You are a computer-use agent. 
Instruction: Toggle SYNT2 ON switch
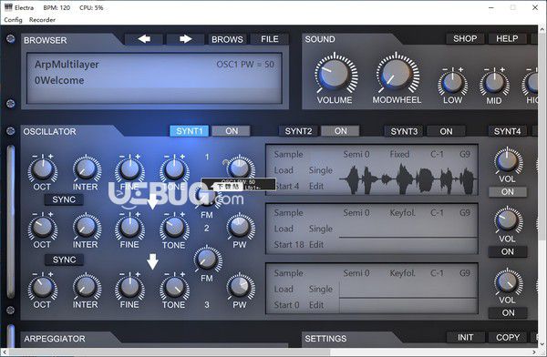coord(340,131)
